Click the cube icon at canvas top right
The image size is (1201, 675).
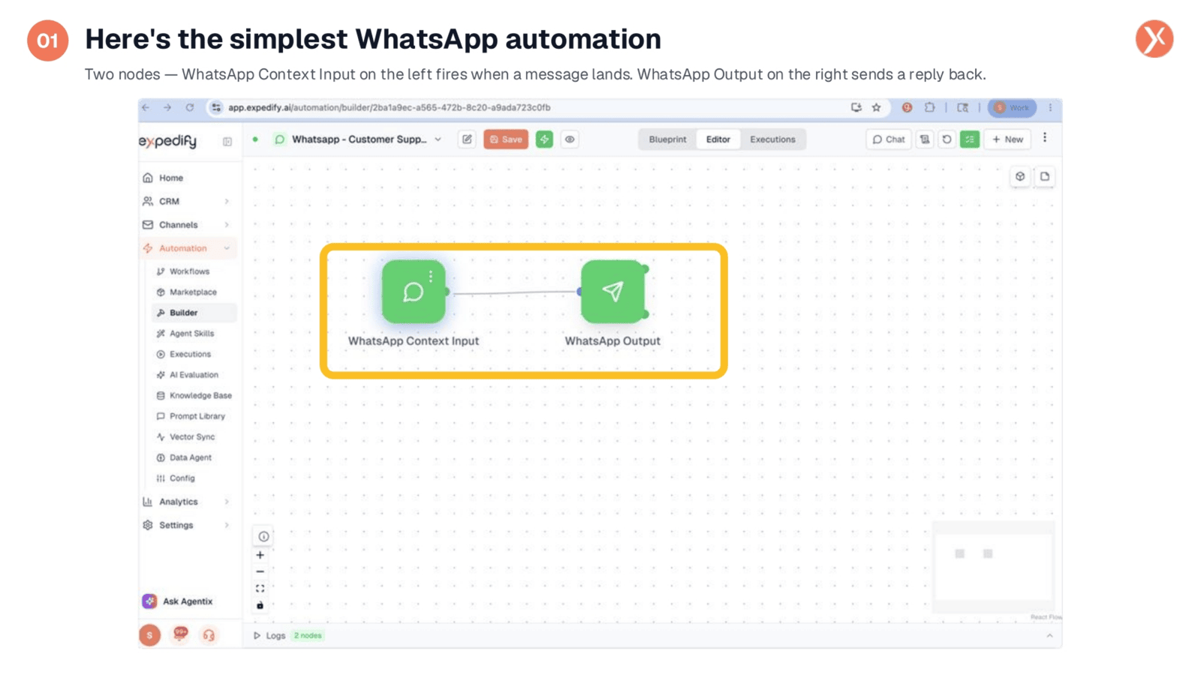point(1020,177)
